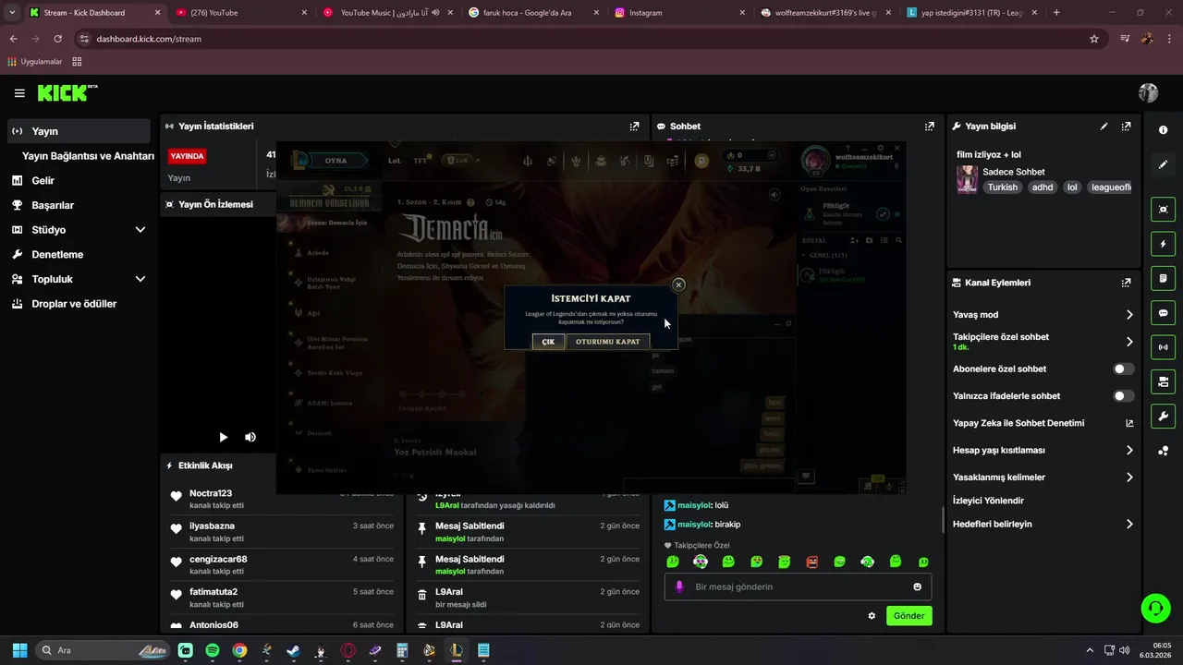Open the browser tab search dropdown
Screen dimensions: 1183x665
point(11,13)
